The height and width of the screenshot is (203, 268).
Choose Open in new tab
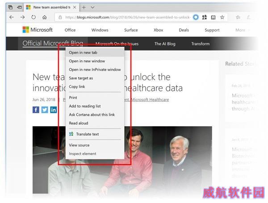tap(95, 53)
